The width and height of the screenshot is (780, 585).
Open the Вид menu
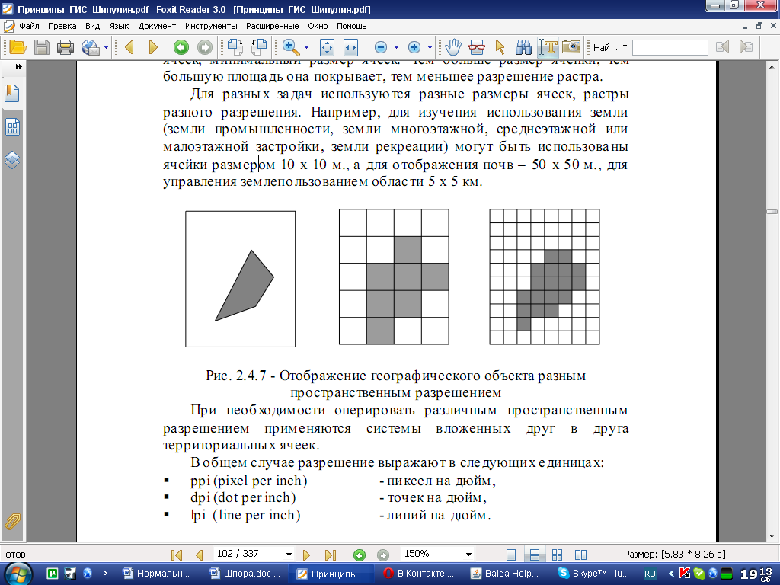pyautogui.click(x=92, y=26)
